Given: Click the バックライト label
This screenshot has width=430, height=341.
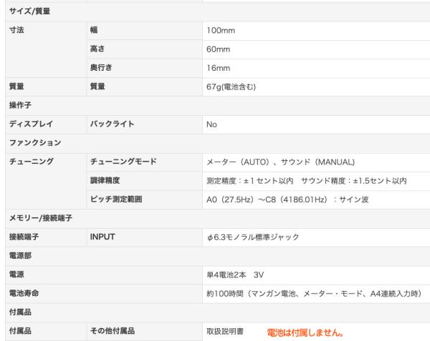Looking at the screenshot, I should click(x=111, y=124).
